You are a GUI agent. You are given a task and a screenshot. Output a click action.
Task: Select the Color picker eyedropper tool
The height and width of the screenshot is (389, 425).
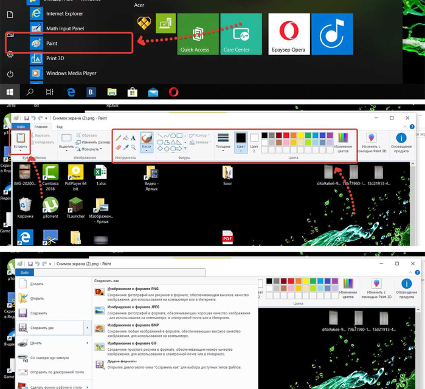(x=126, y=147)
